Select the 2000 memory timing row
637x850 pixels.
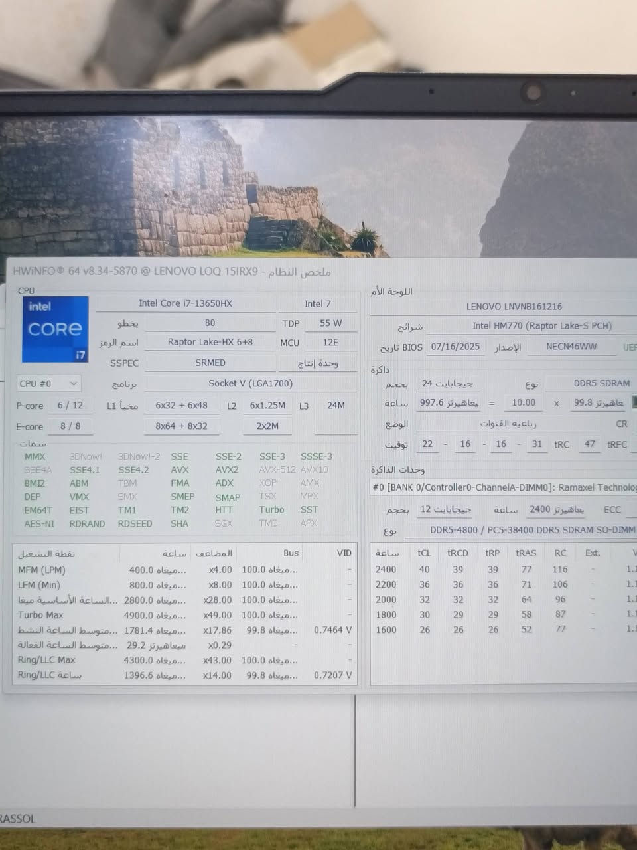tap(503, 599)
